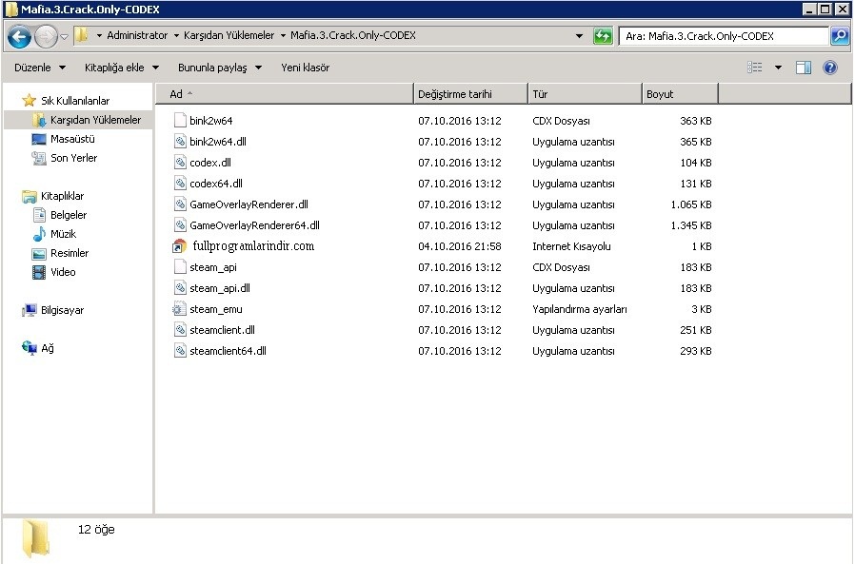The height and width of the screenshot is (564, 855).
Task: Open Bilgisayar in the navigation pane
Action: (x=62, y=310)
